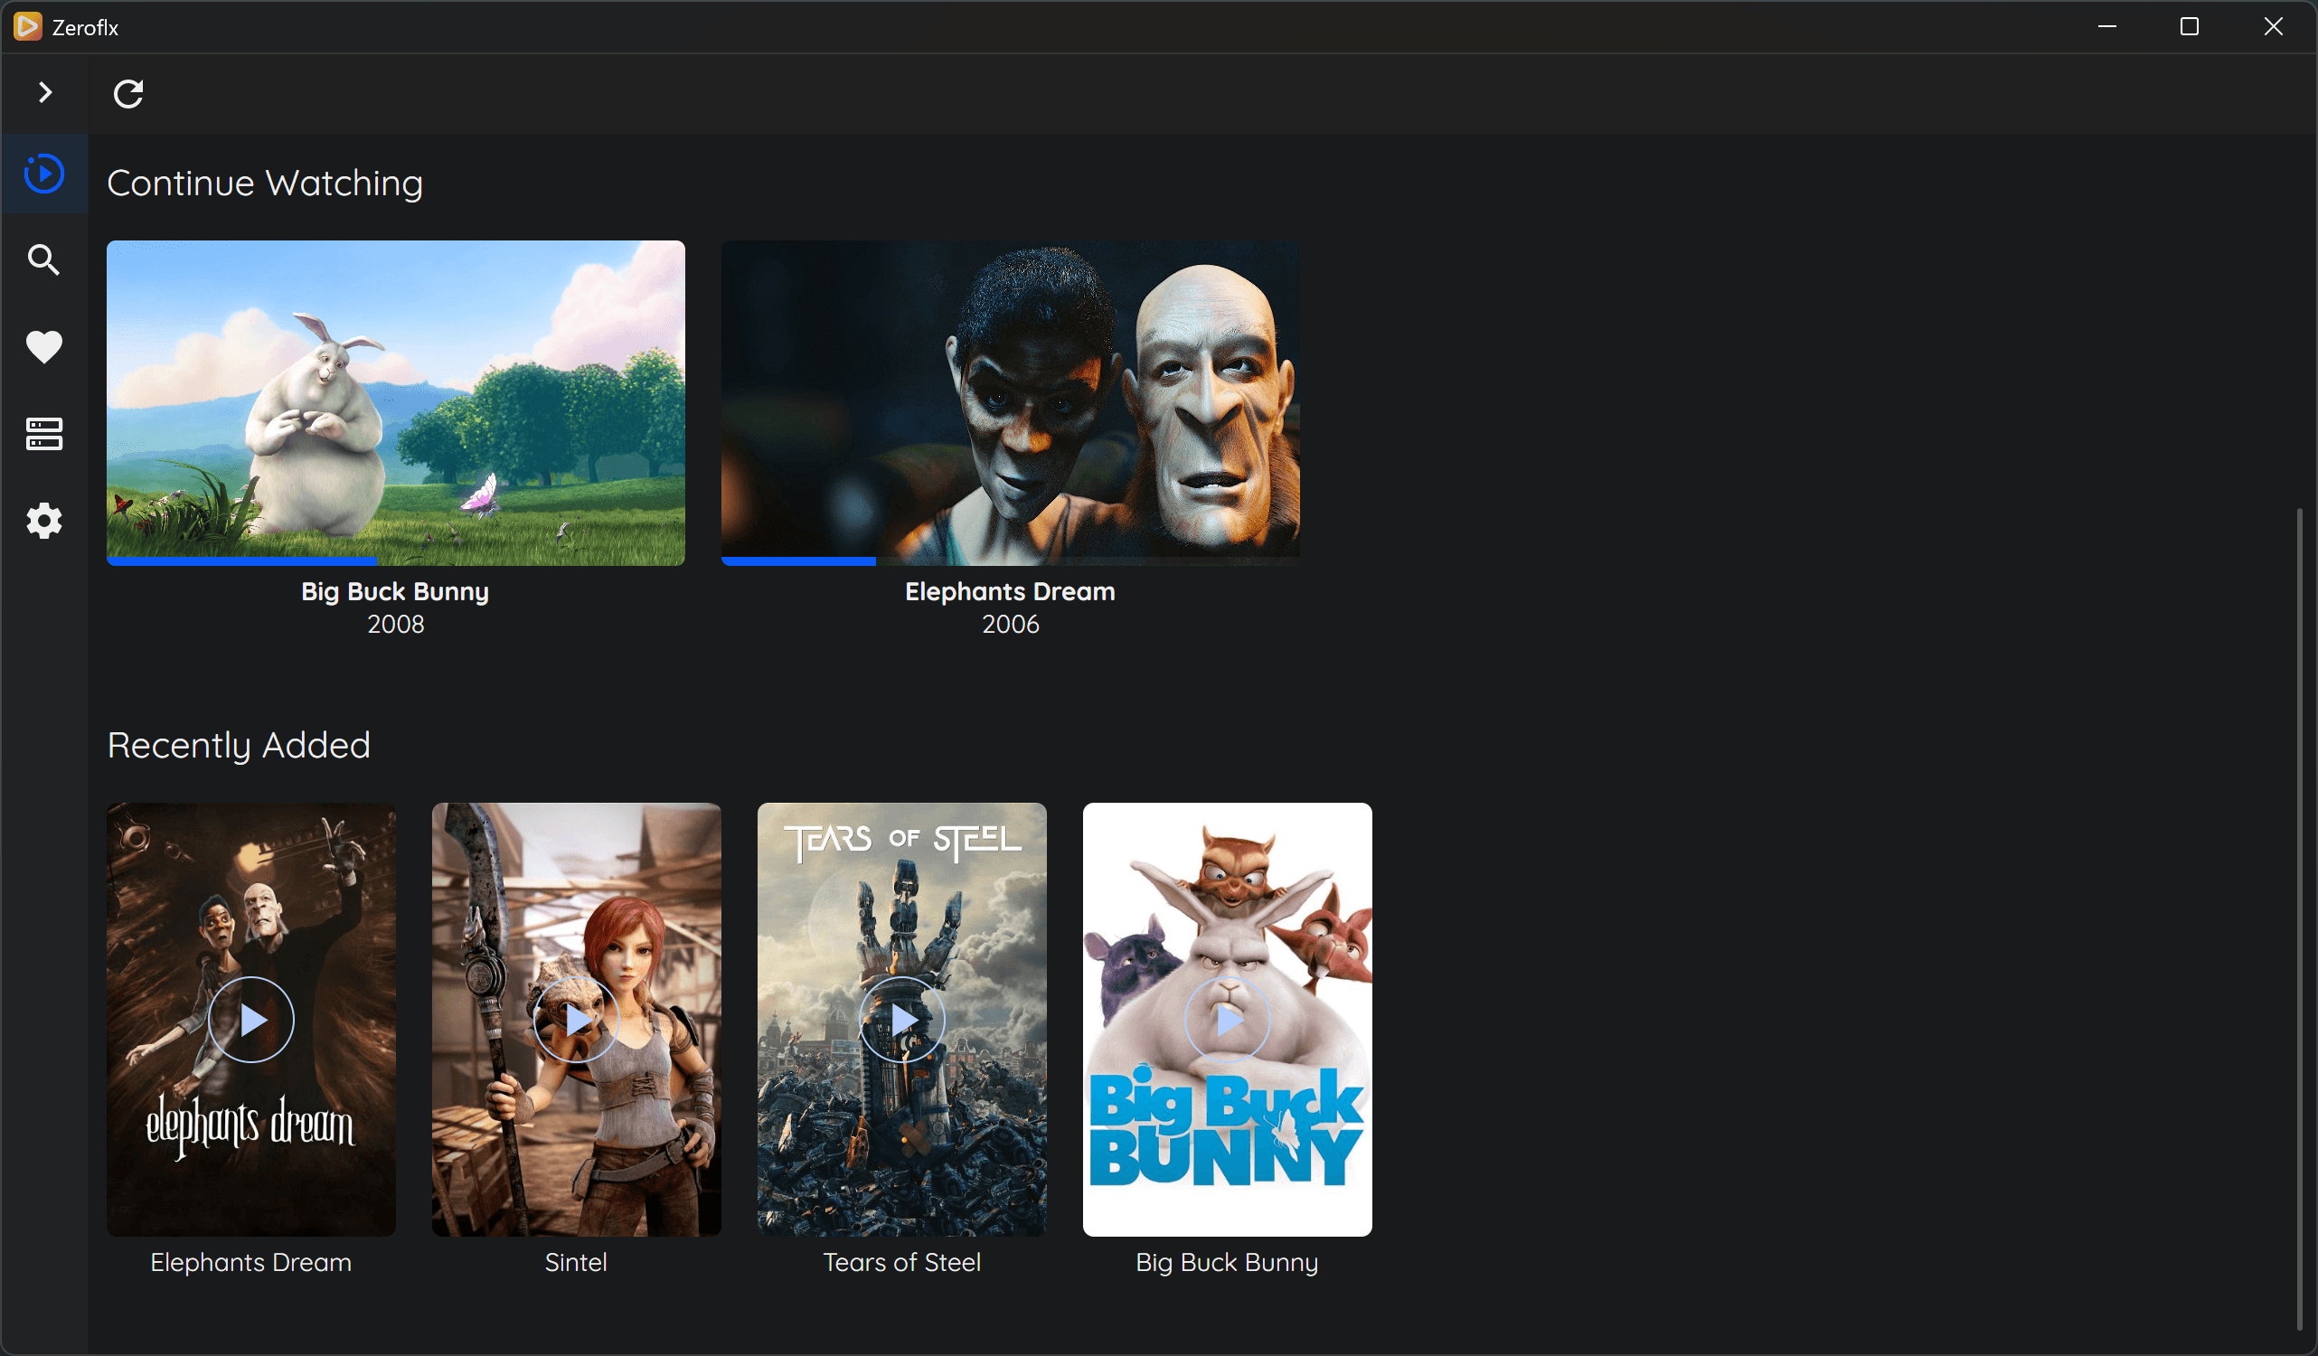This screenshot has height=1356, width=2318.
Task: Click the Sintel title label
Action: [x=576, y=1262]
